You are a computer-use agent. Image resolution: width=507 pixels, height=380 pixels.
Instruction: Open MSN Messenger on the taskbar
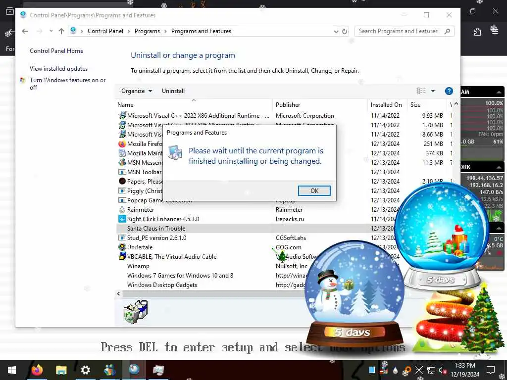(109, 370)
